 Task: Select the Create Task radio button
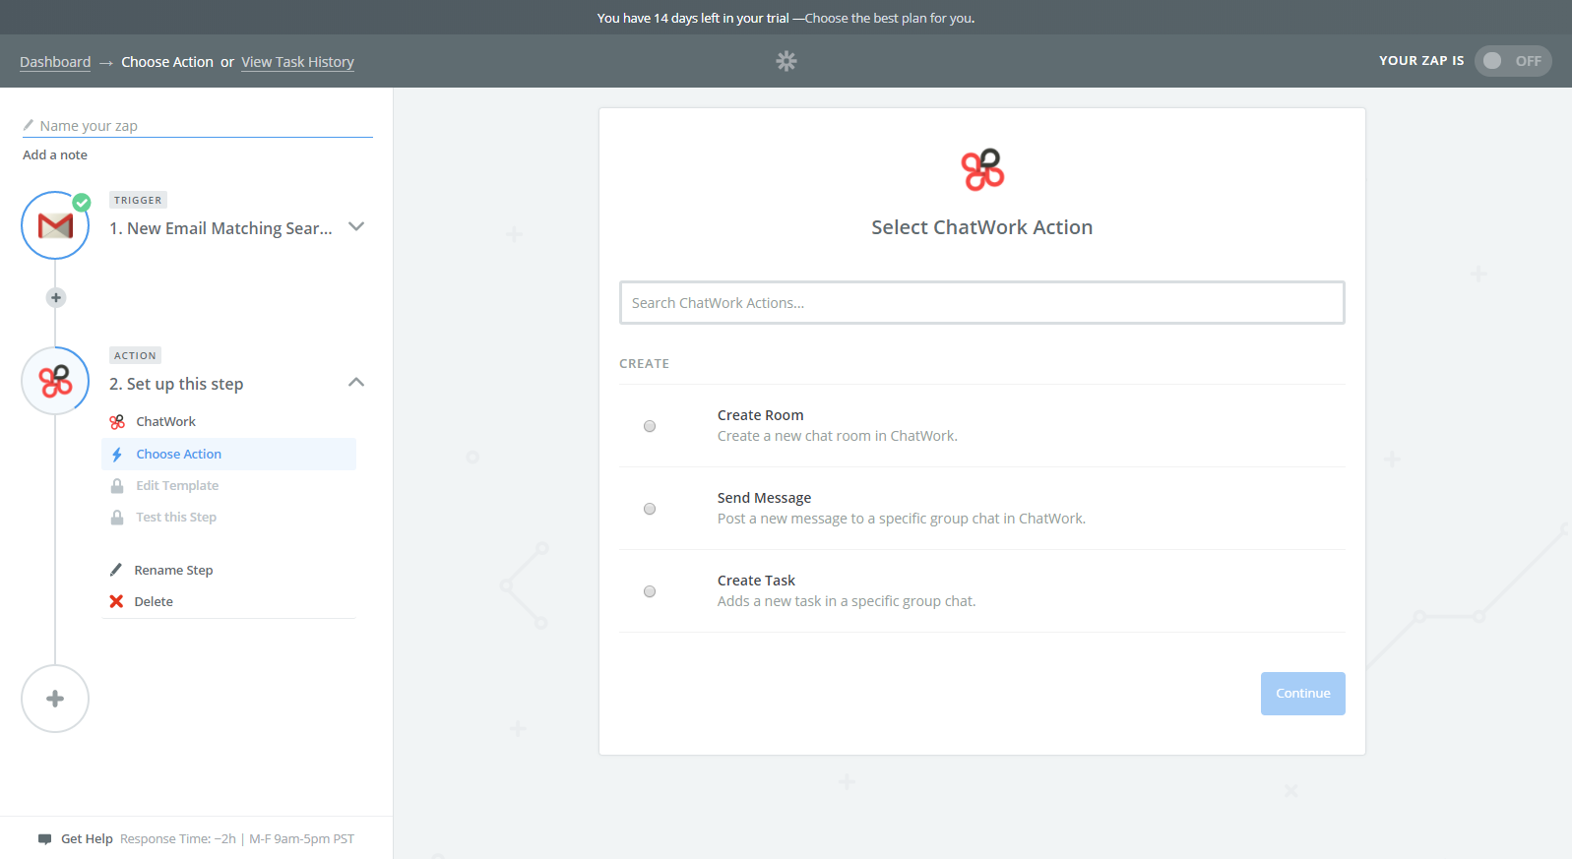click(650, 591)
